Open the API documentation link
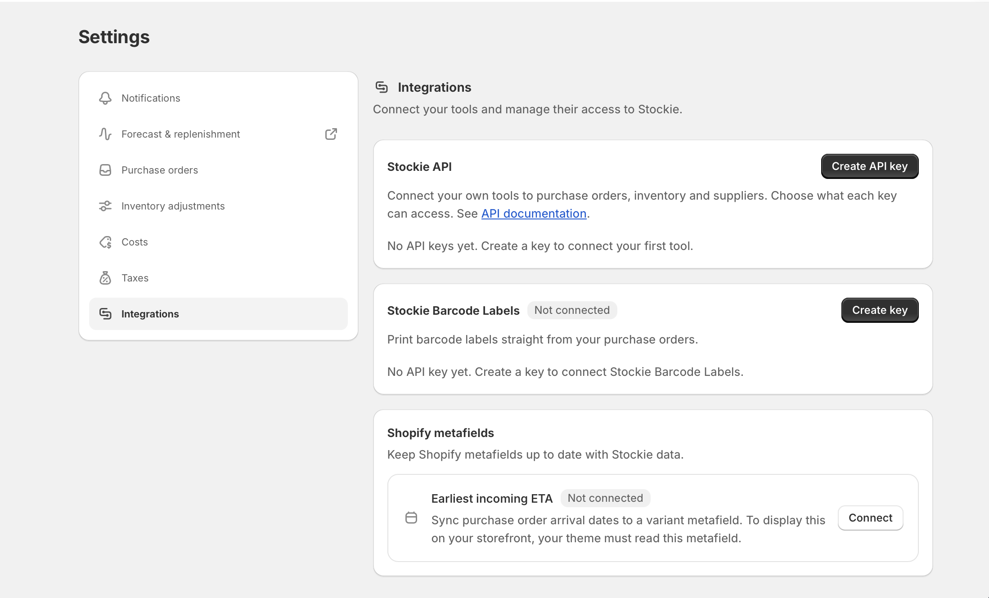The image size is (989, 598). [534, 214]
